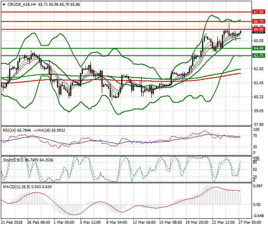Click the Stoch(5,3,3) indicator label
The width and height of the screenshot is (268, 227).
click(x=13, y=160)
